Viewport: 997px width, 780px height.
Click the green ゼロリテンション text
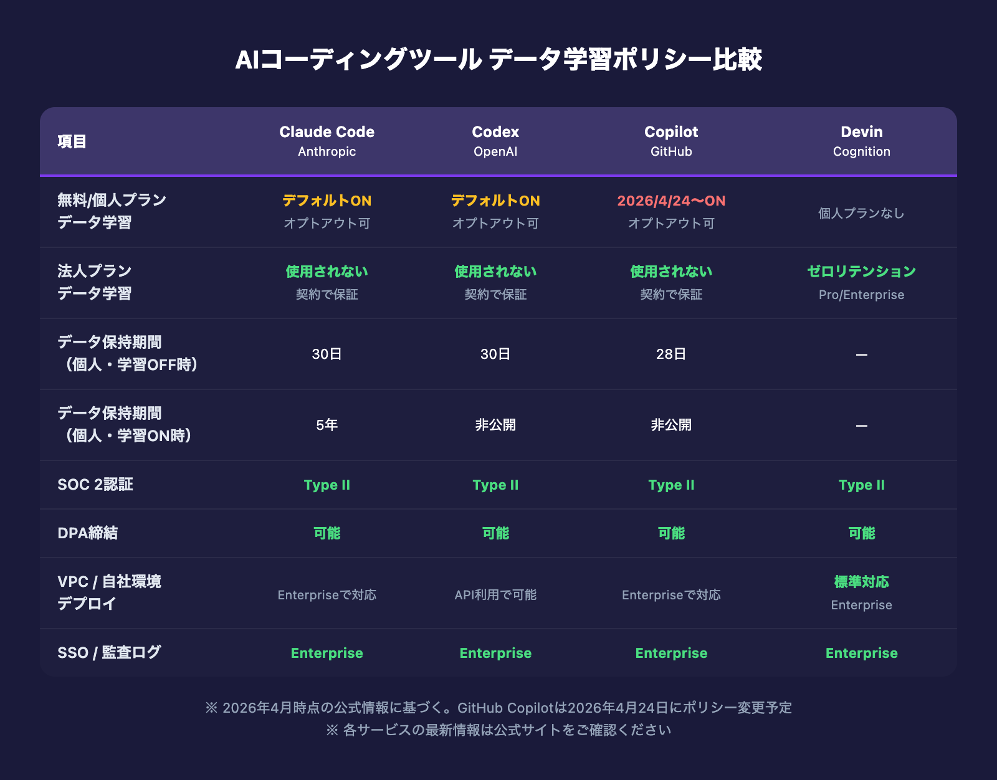pos(861,271)
